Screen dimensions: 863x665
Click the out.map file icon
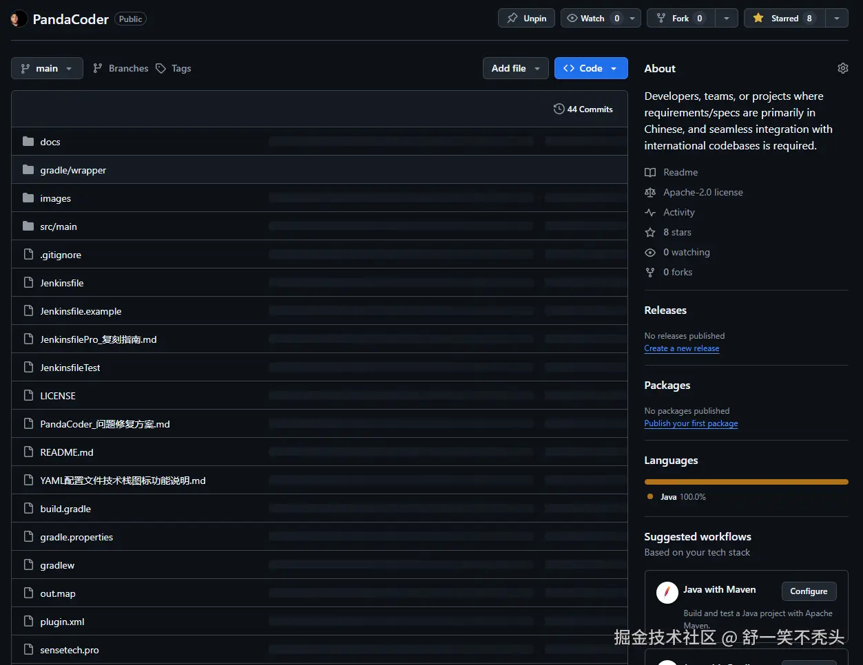click(x=28, y=593)
